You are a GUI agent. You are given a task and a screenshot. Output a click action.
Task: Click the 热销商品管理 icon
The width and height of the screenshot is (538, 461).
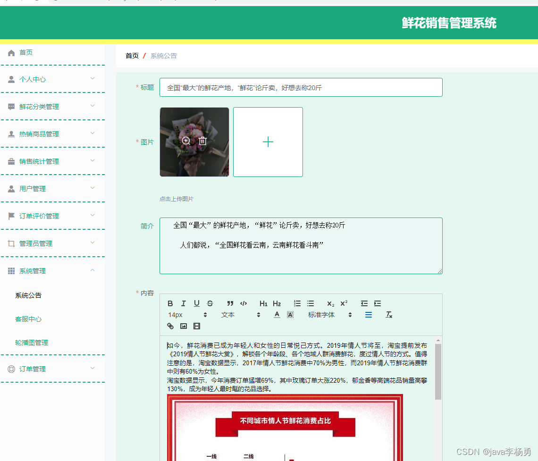[x=11, y=134]
